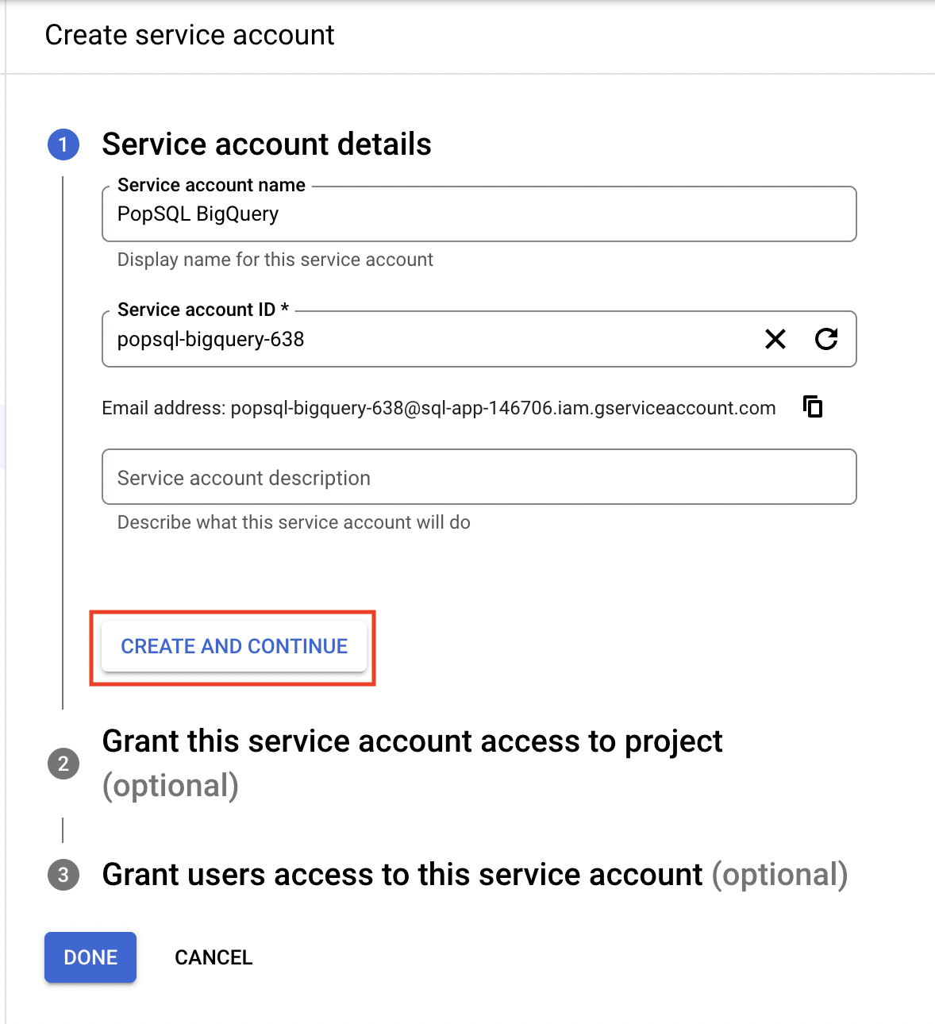Regenerate the Service account ID

(x=826, y=339)
